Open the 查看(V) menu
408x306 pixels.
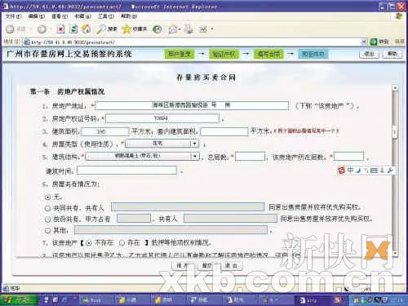60,16
